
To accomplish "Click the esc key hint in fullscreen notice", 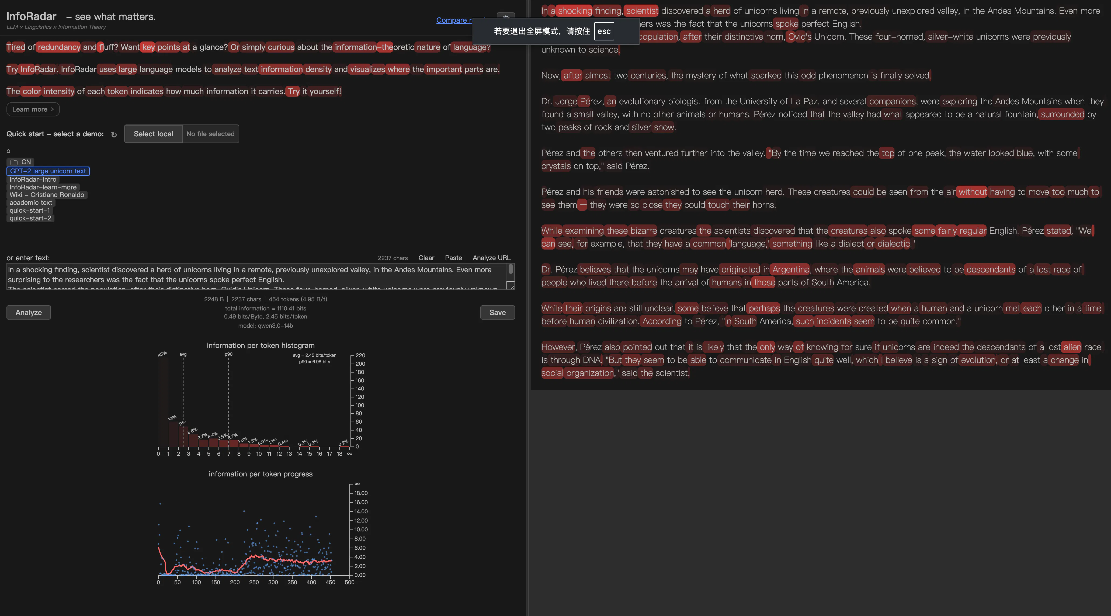I will (x=604, y=31).
